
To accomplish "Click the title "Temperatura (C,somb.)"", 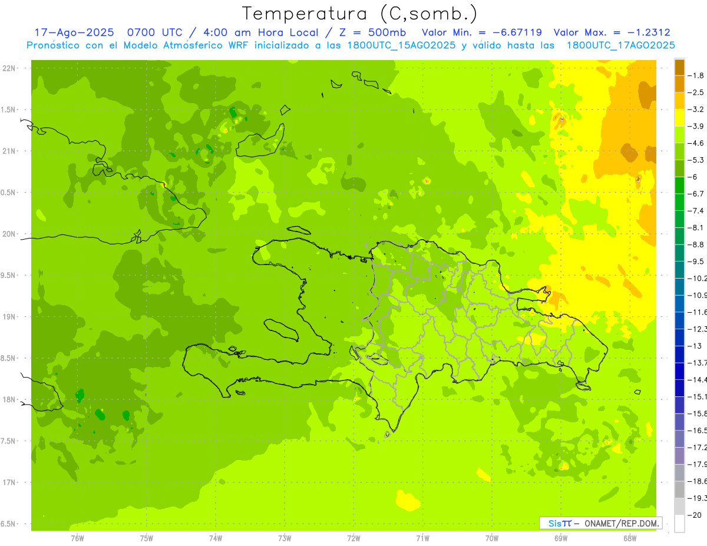I will tap(360, 14).
